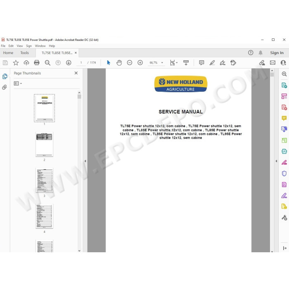Add the document to starred files
The image size is (289, 289).
[x=16, y=63]
